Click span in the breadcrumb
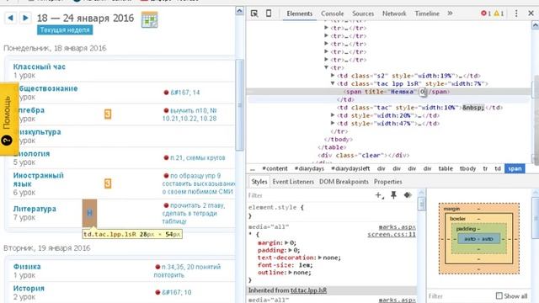 (515, 168)
